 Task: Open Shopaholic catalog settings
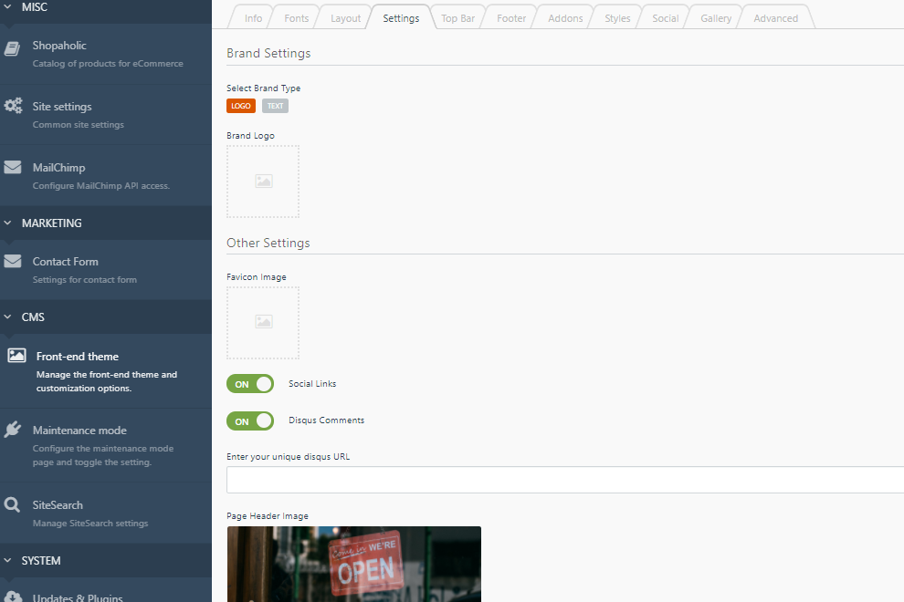click(106, 54)
